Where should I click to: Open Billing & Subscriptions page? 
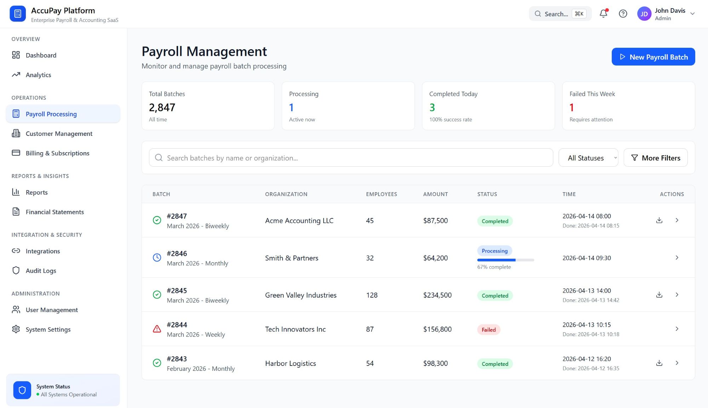(x=63, y=153)
